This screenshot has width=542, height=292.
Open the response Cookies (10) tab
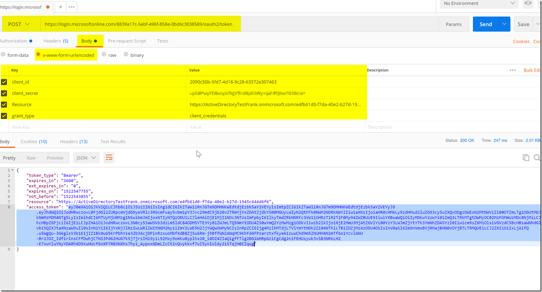(34, 141)
